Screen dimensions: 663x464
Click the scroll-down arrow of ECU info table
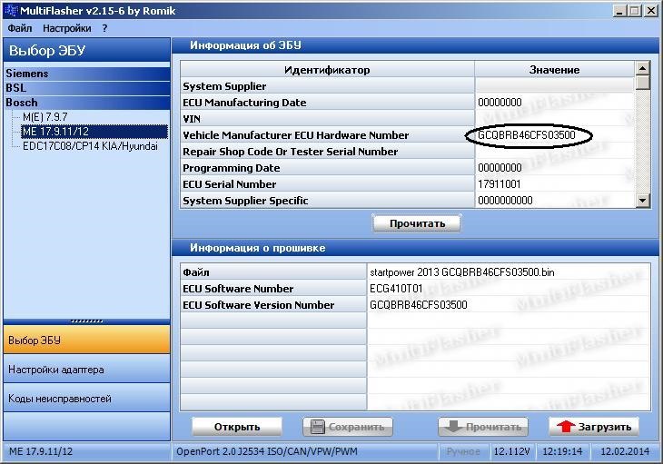coord(643,201)
